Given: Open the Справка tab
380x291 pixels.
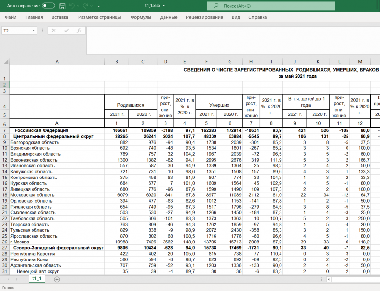Looking at the screenshot, I should coord(258,17).
